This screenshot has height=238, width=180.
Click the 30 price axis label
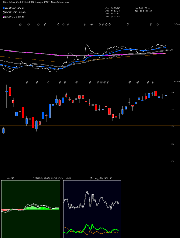click(x=172, y=160)
